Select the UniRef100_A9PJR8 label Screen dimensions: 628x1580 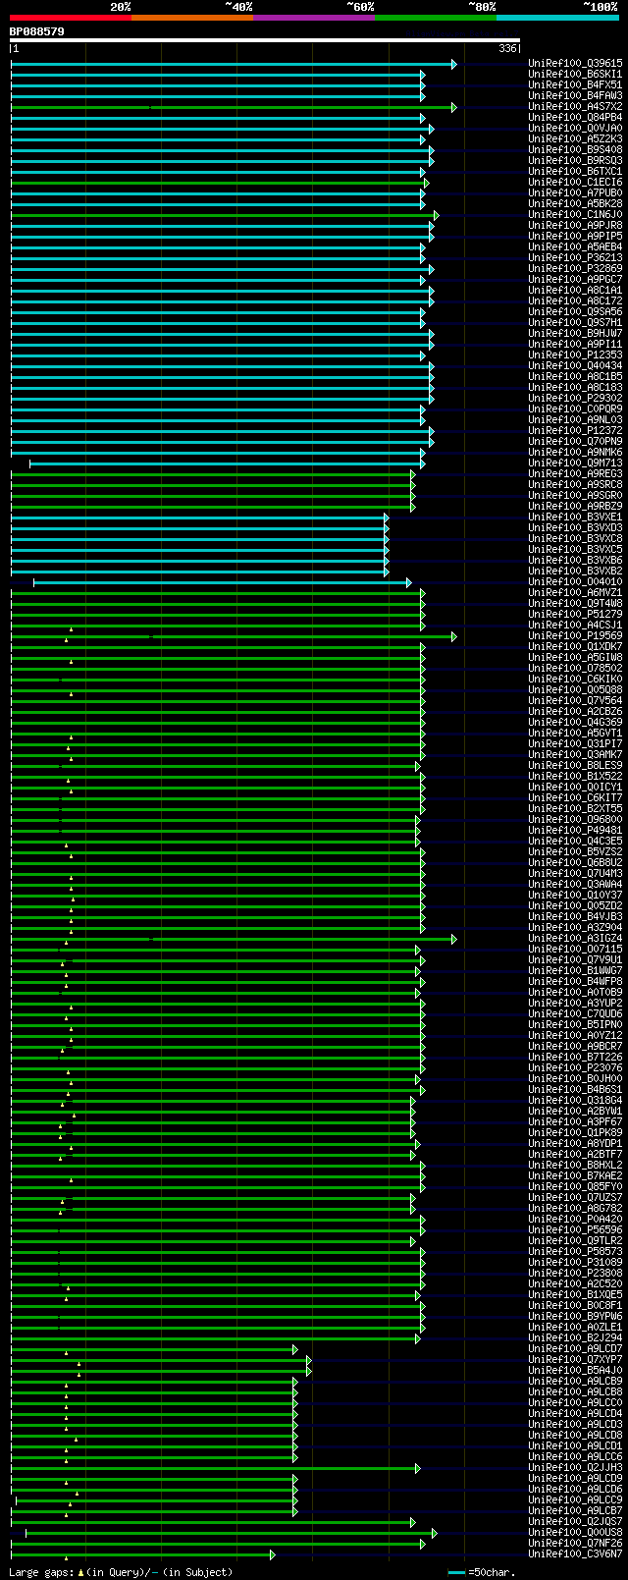click(575, 225)
